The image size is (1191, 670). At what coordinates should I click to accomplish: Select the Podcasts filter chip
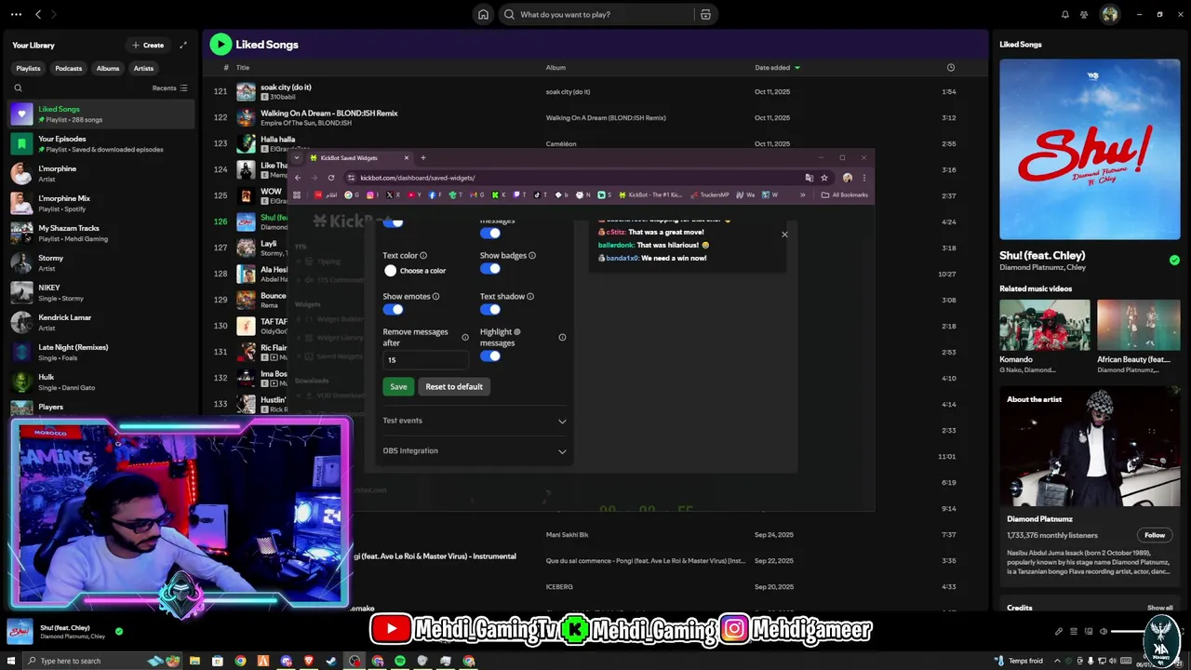pyautogui.click(x=68, y=68)
